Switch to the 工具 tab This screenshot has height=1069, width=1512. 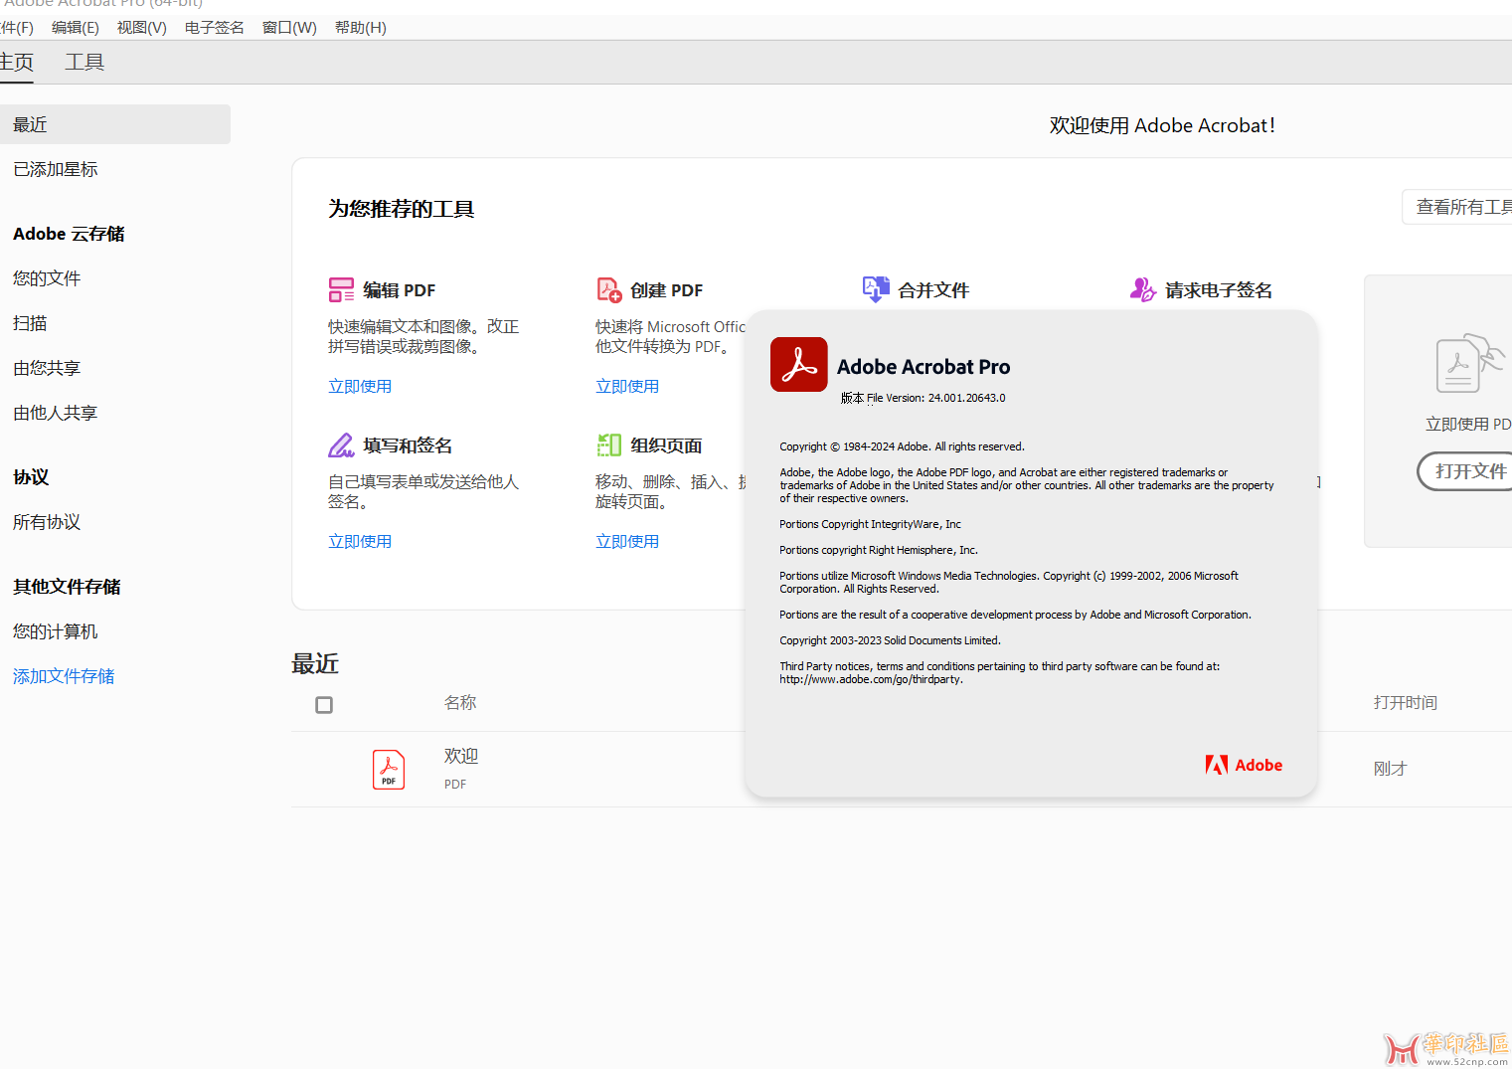click(84, 62)
